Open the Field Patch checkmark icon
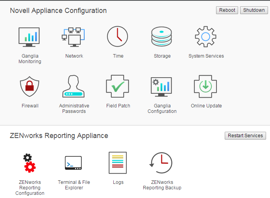Viewport: 270px width, 198px height. (117, 86)
